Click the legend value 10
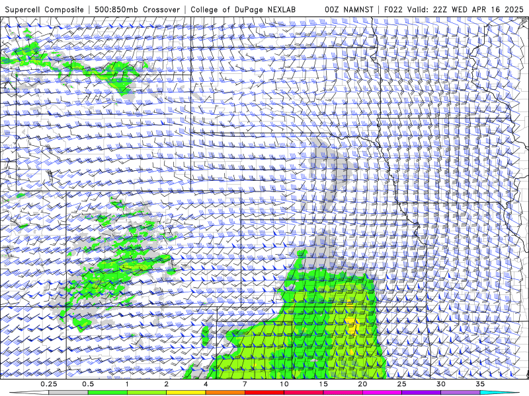 [284, 384]
